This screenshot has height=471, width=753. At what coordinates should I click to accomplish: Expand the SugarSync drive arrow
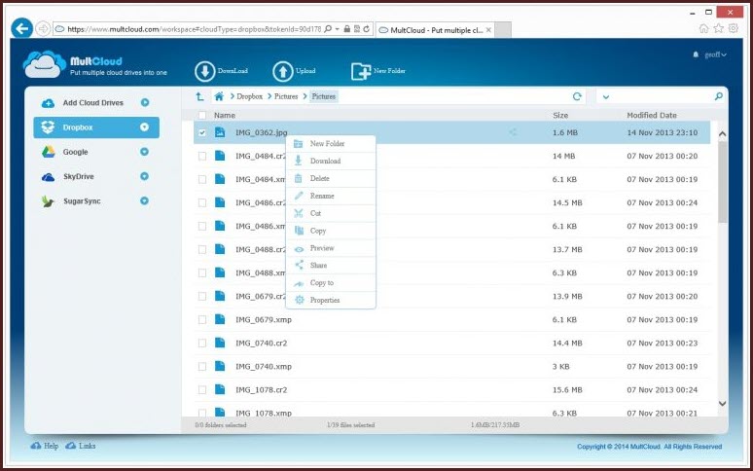(x=144, y=200)
